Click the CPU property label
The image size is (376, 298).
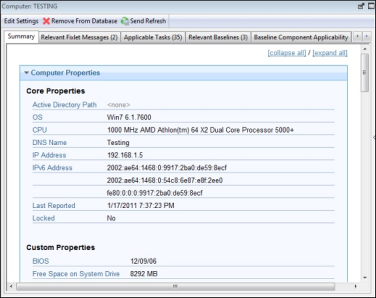39,130
